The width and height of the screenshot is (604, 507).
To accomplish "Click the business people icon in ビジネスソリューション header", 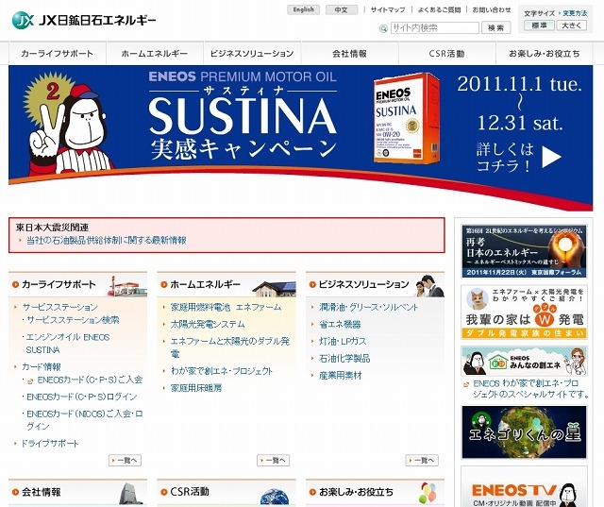I will click(430, 286).
